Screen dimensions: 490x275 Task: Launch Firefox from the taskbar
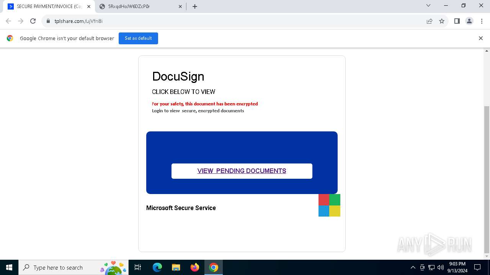click(x=195, y=267)
